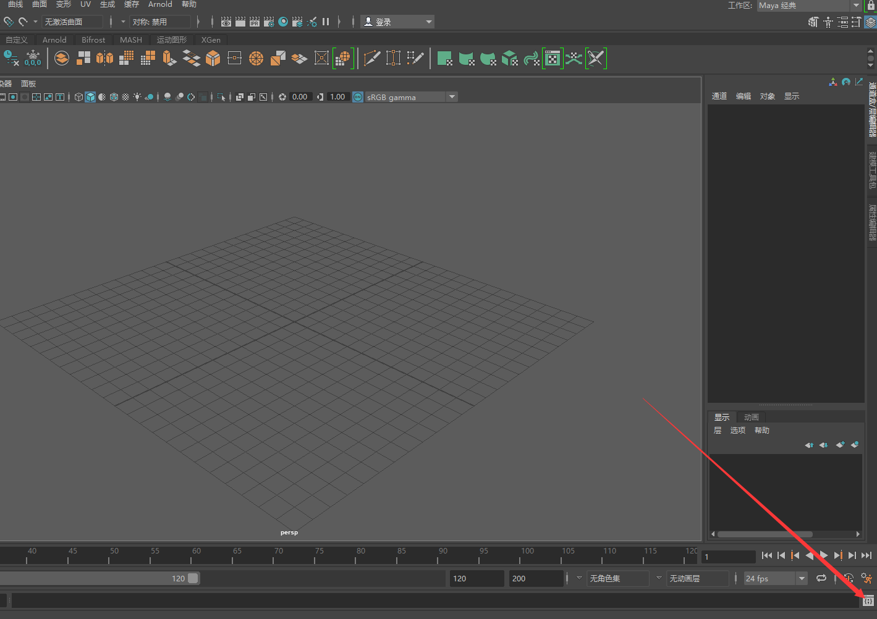Viewport: 877px width, 619px height.
Task: Select the Multi-Cut tool shelf icon
Action: coord(372,58)
